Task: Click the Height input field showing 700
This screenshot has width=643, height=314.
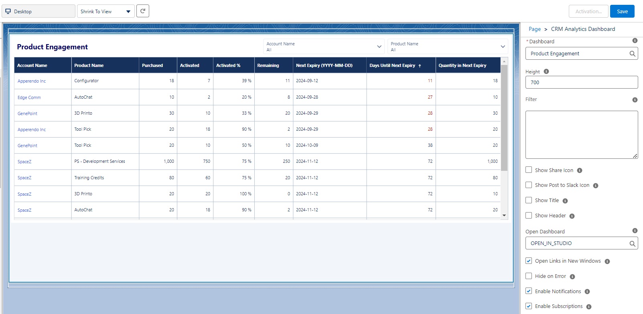Action: click(x=582, y=82)
